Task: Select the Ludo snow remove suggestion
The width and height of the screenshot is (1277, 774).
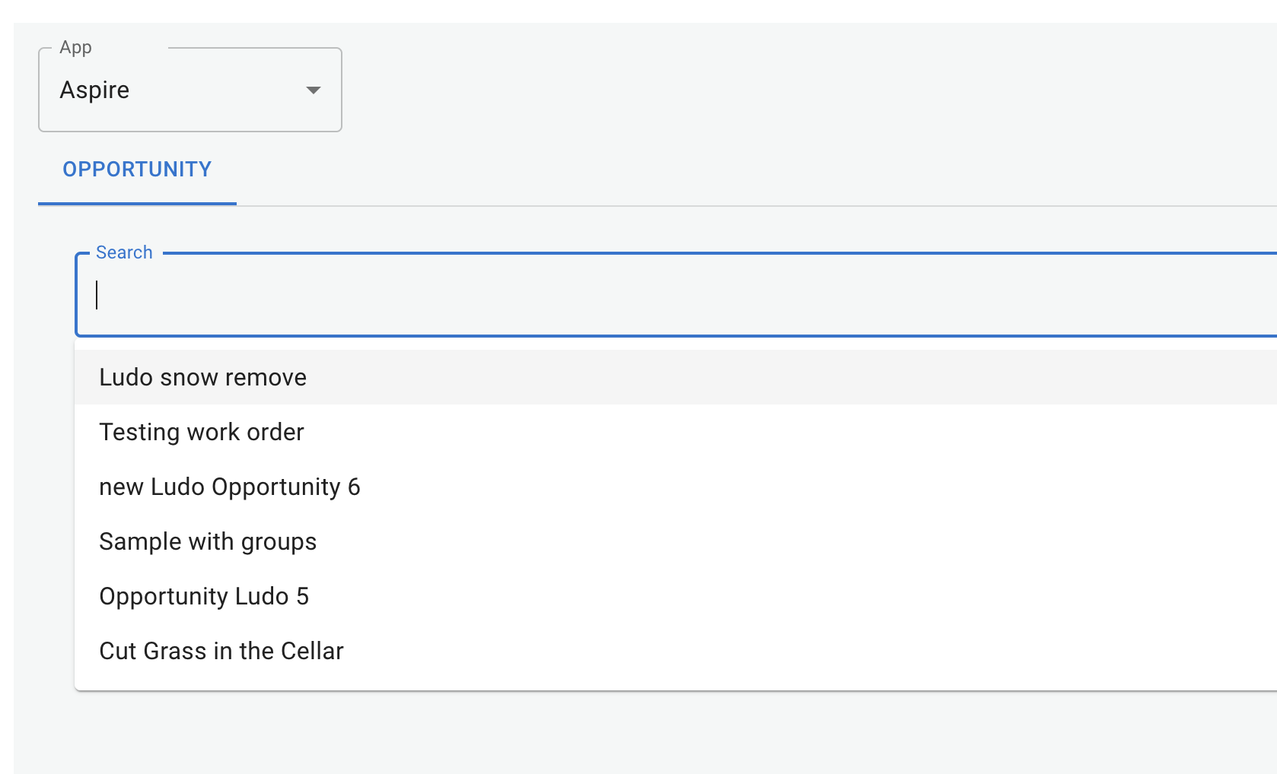Action: (203, 378)
